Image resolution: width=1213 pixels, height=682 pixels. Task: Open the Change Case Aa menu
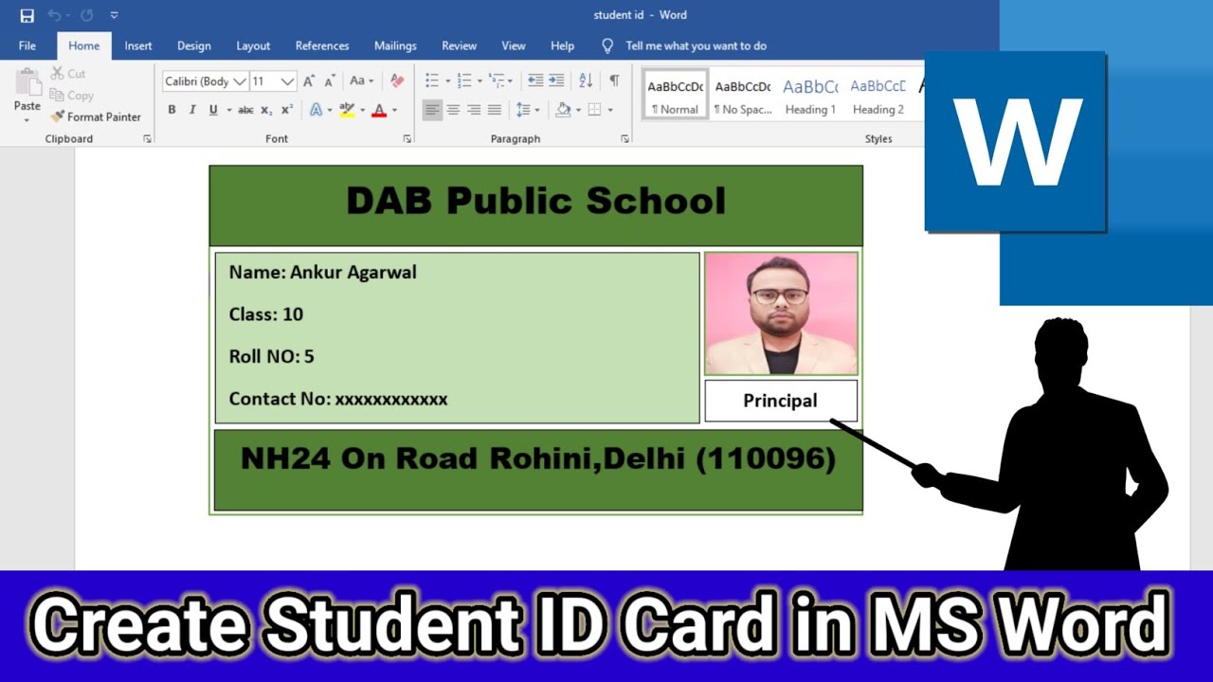(361, 81)
